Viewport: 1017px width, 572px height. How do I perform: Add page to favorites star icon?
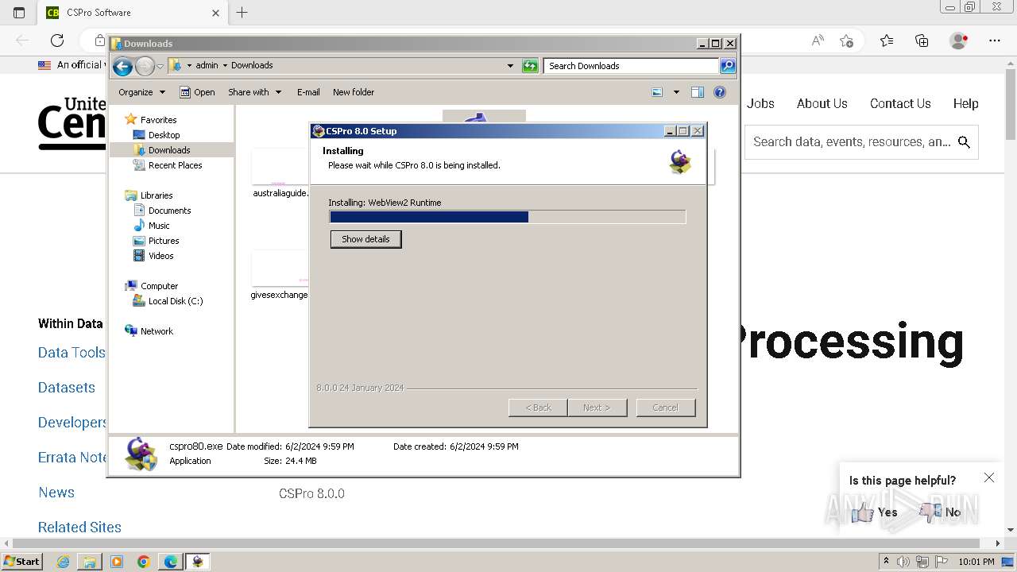click(x=846, y=41)
